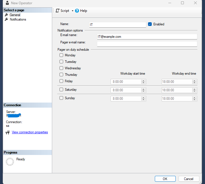Select the Notifications page wrench icon
This screenshot has width=205, height=184.
6,19
